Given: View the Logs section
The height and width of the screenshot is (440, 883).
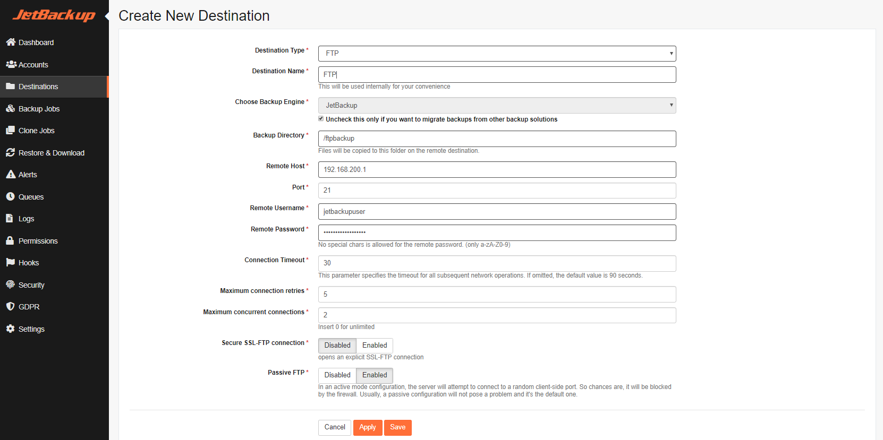Looking at the screenshot, I should click(54, 219).
